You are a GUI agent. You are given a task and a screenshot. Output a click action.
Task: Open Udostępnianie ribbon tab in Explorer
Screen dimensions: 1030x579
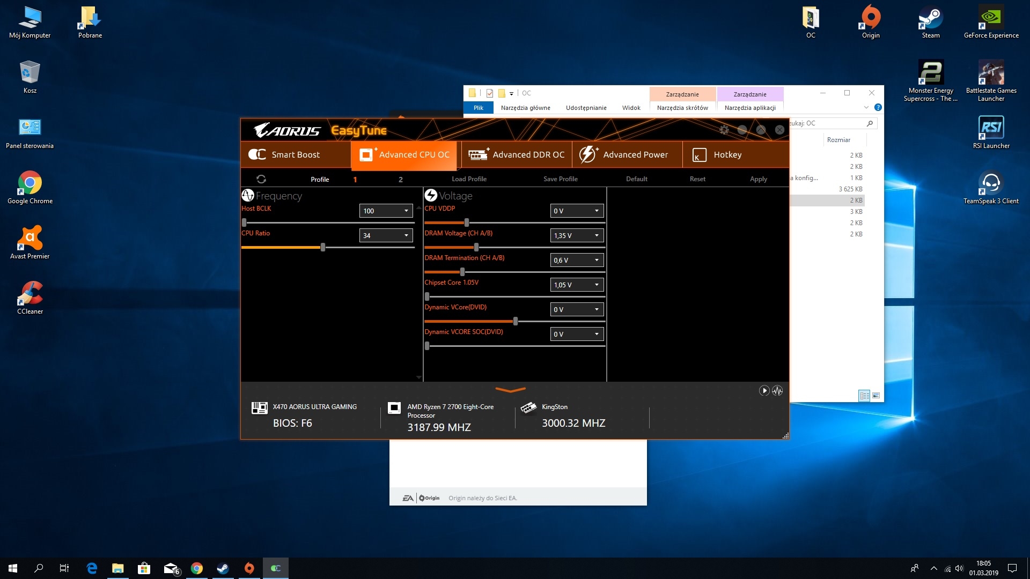(x=586, y=108)
